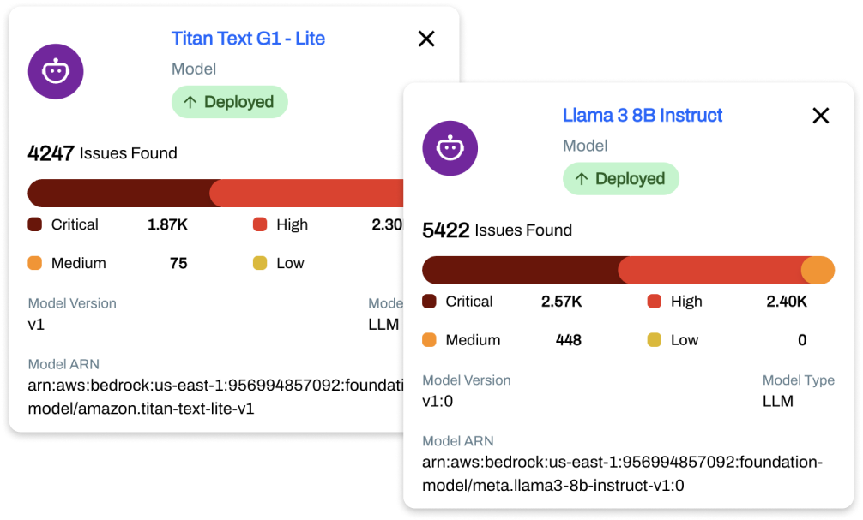Click the up-arrow icon in Llama's Deployed badge

pos(582,179)
